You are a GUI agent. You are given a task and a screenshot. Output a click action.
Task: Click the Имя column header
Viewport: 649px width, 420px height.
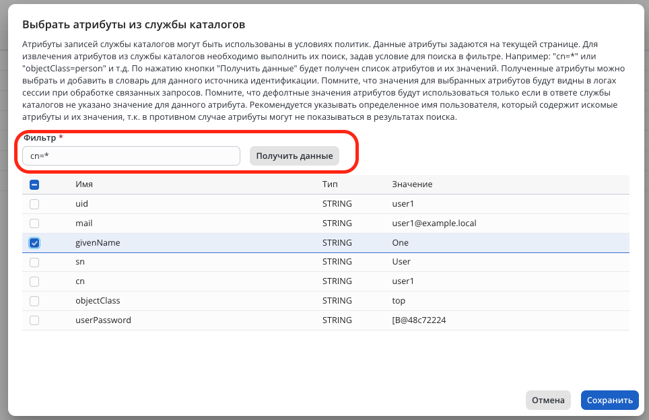pos(84,184)
